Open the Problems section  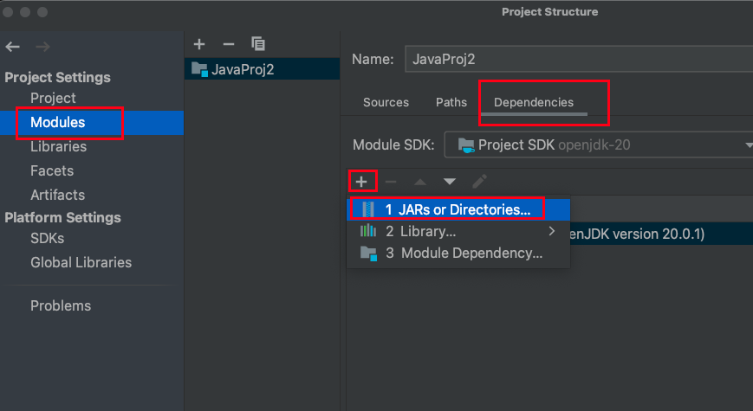pyautogui.click(x=61, y=305)
